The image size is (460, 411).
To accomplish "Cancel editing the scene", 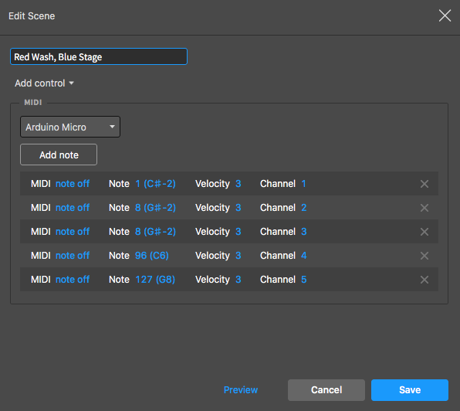I will point(326,390).
